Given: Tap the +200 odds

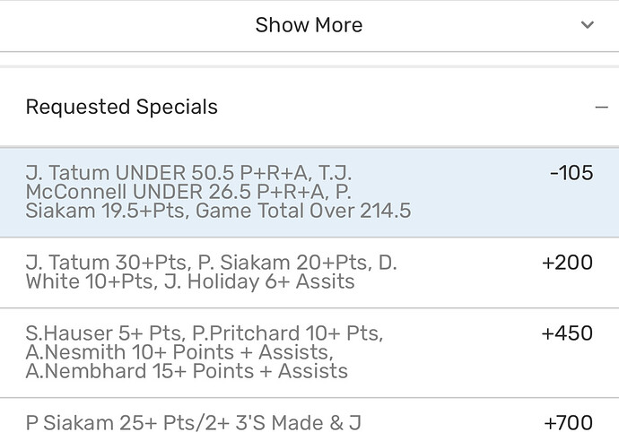Looking at the screenshot, I should coord(567,263).
